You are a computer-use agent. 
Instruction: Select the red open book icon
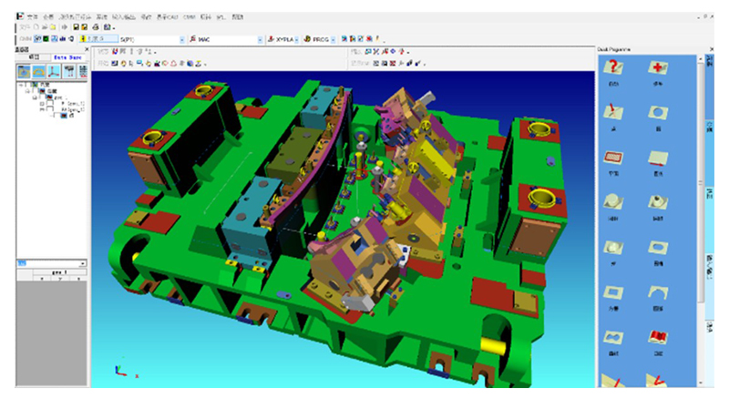point(655,338)
